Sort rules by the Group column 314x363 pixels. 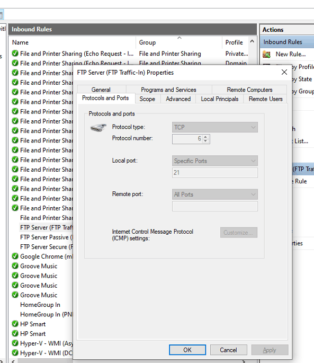tap(179, 42)
